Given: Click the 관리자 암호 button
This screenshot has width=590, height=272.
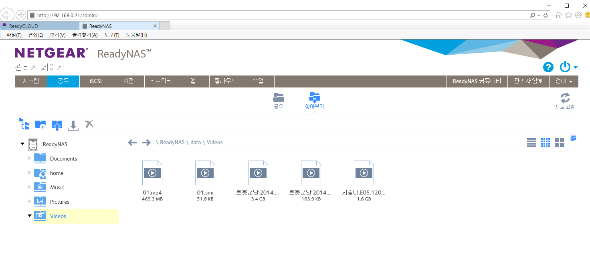Looking at the screenshot, I should pyautogui.click(x=528, y=81).
